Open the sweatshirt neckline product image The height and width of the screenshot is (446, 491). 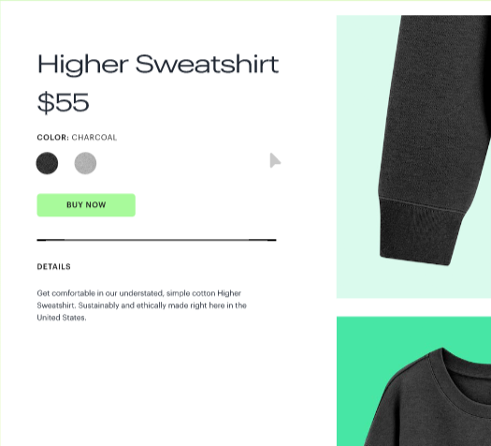413,381
